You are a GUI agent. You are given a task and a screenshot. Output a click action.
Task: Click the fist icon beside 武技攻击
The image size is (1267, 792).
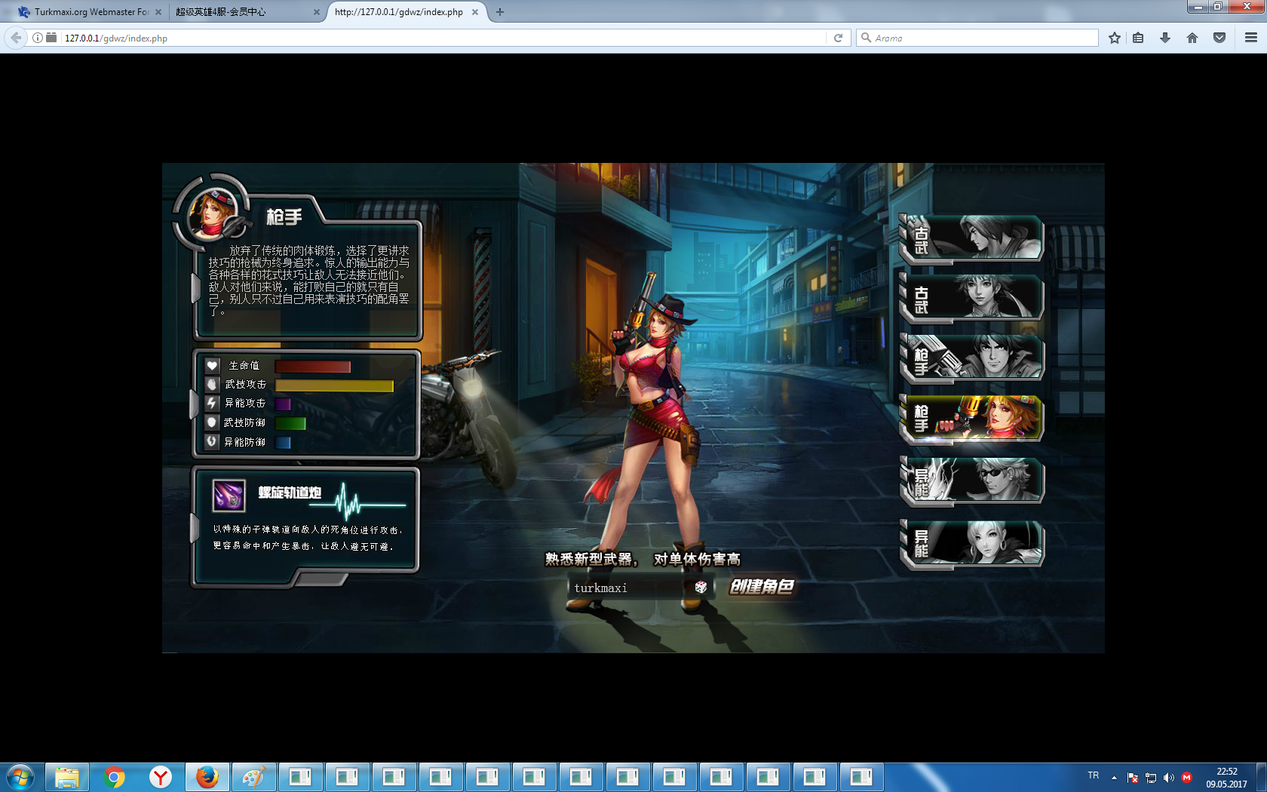(x=212, y=385)
